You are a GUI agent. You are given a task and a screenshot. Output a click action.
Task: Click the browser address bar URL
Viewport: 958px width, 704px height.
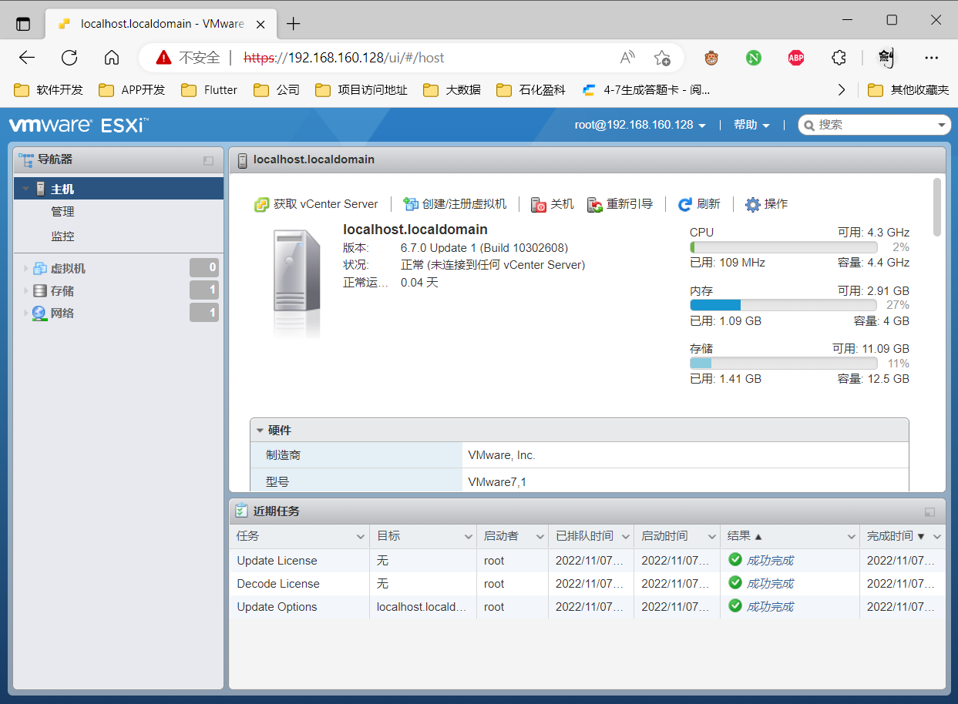pos(344,58)
